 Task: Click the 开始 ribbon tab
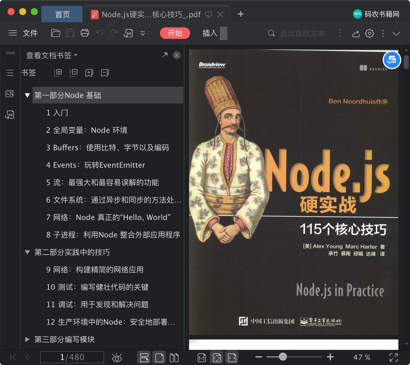click(175, 33)
